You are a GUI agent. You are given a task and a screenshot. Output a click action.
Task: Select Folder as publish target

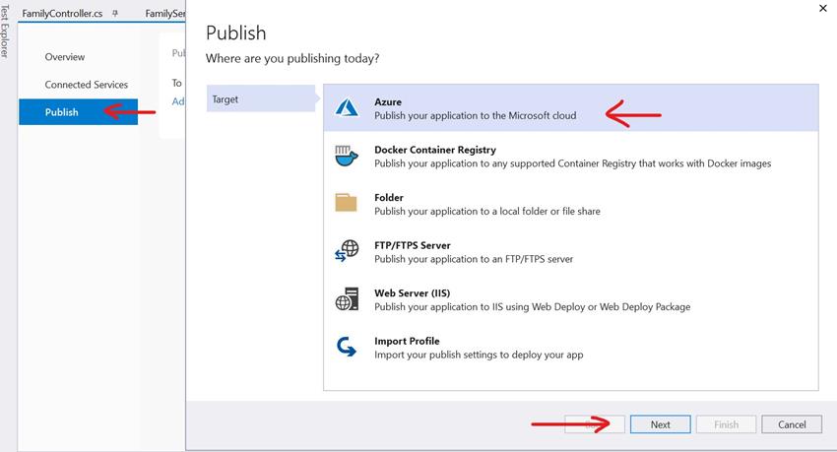[570, 204]
